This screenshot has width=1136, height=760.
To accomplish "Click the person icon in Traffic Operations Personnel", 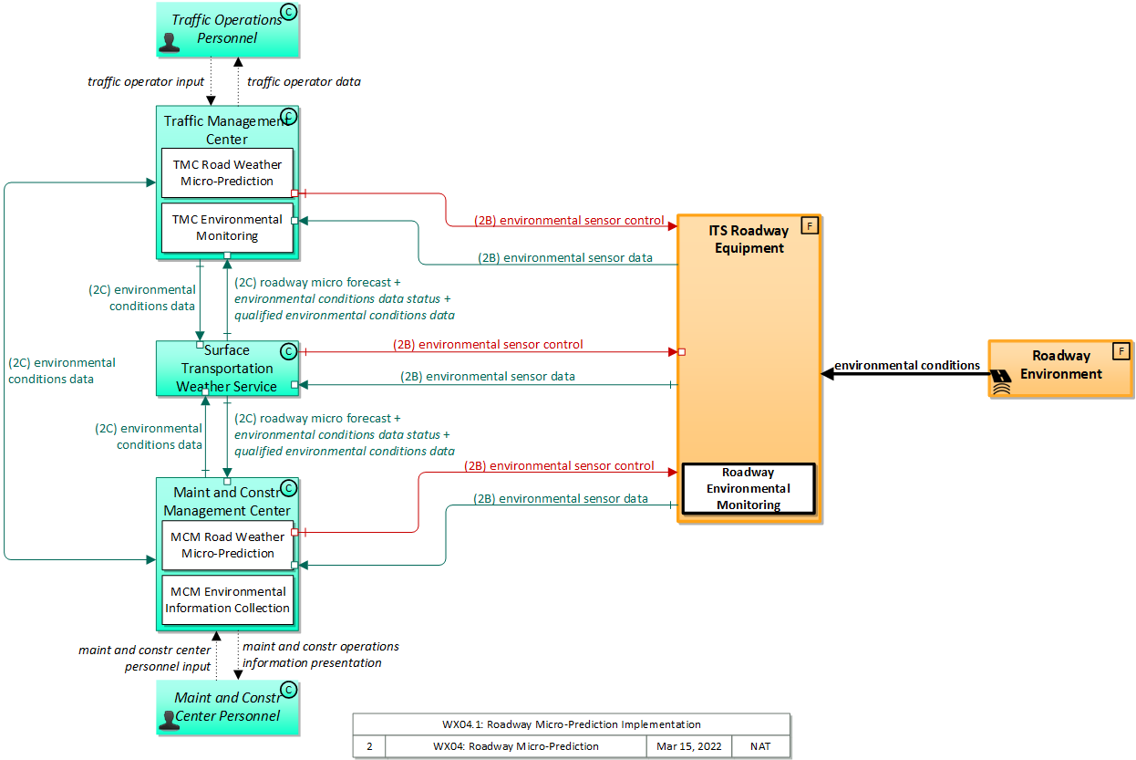I will point(170,42).
